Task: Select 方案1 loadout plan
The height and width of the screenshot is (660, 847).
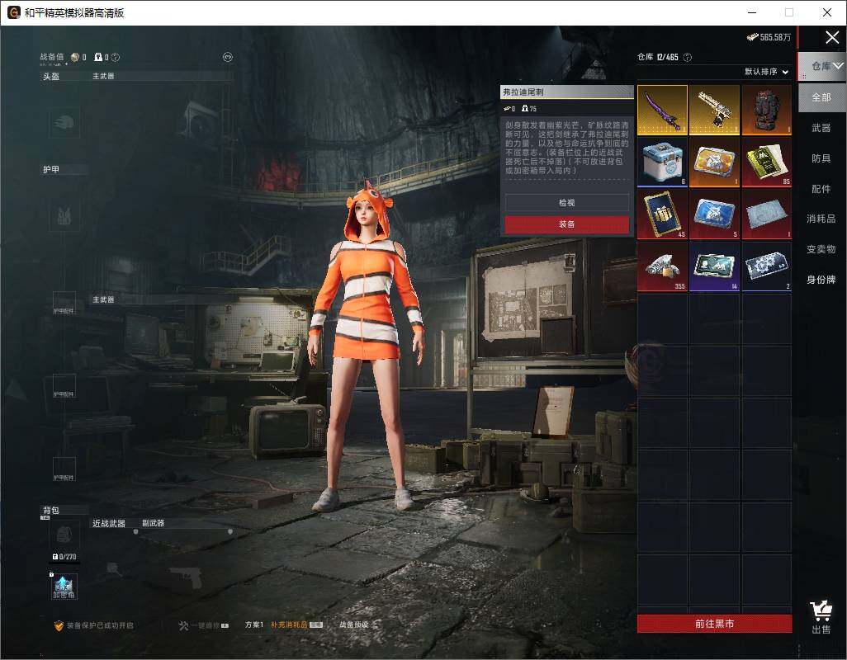Action: (254, 625)
